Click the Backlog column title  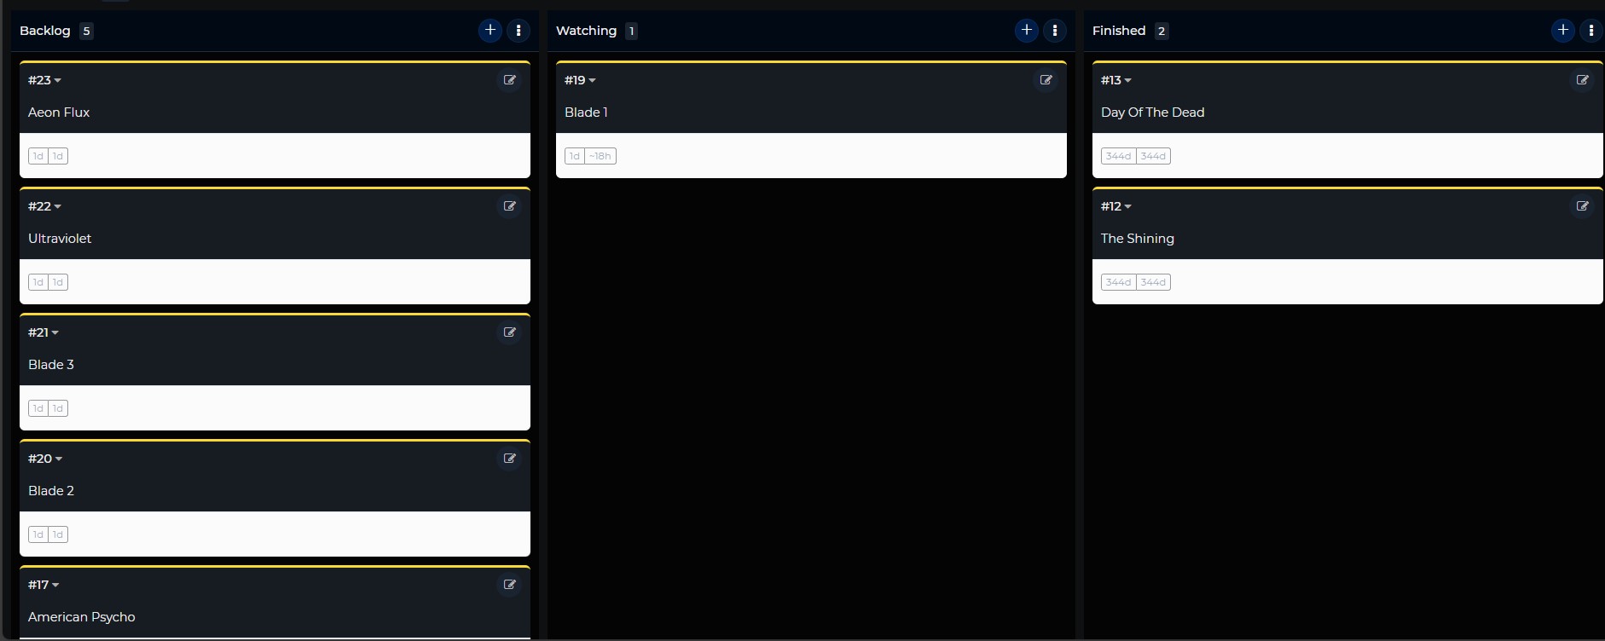pyautogui.click(x=45, y=31)
